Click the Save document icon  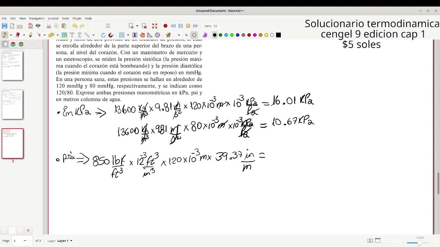click(4, 26)
